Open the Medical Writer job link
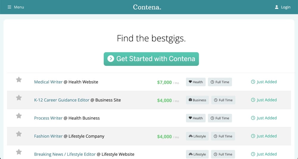 point(48,82)
